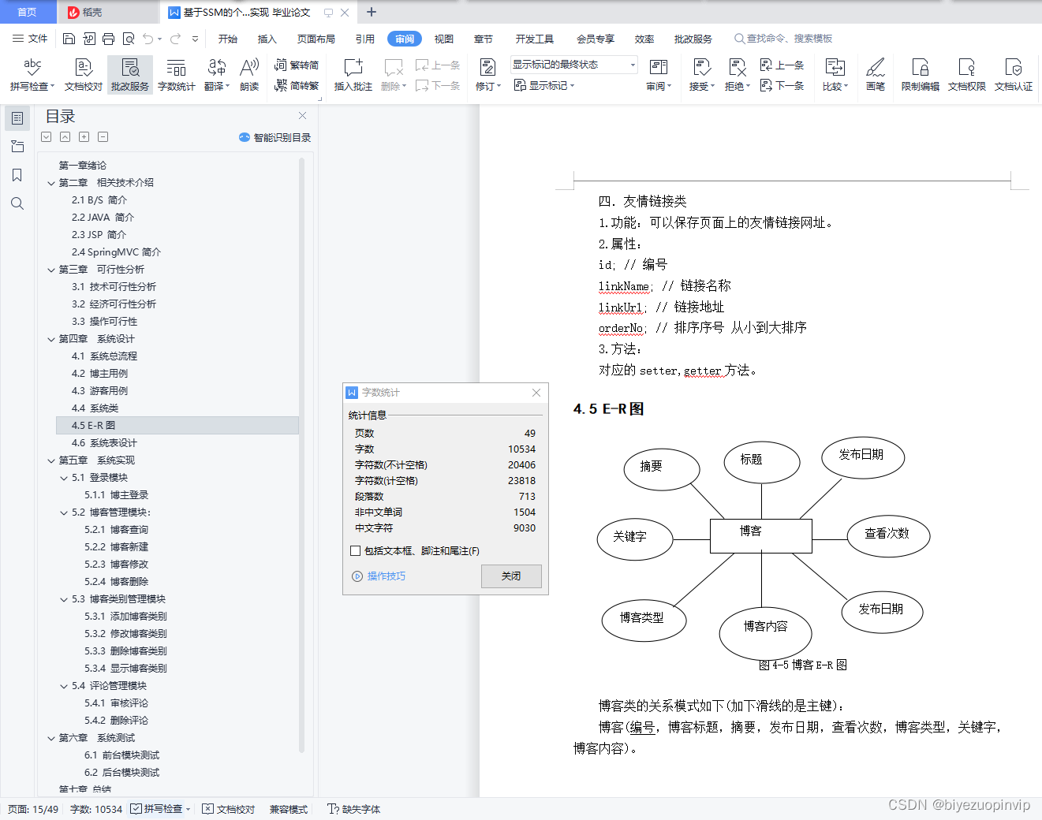The height and width of the screenshot is (820, 1042).
Task: Switch to the 页面布局 ribbon tab
Action: coord(316,39)
